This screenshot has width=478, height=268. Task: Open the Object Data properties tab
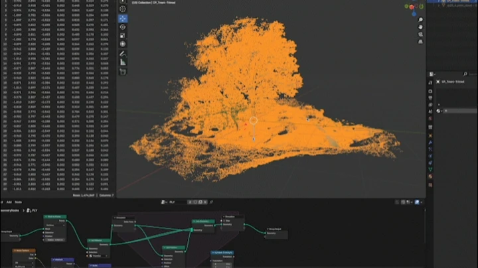430,169
